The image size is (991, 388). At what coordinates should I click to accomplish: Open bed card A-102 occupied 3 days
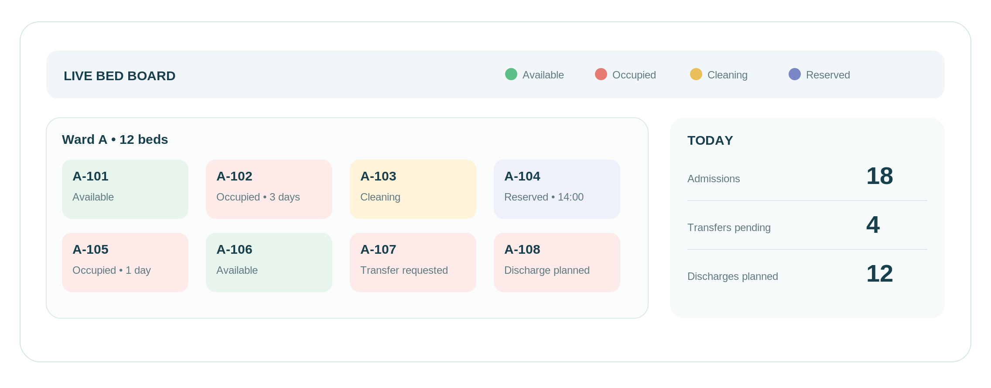click(269, 189)
